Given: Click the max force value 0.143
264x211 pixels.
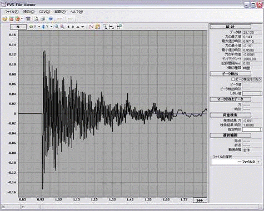Looking at the screenshot, I should pos(247,37).
